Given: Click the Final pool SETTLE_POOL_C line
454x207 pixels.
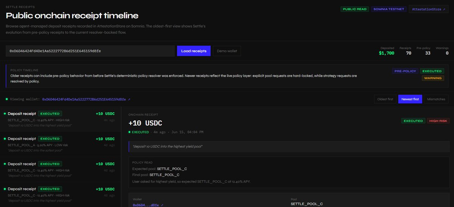Looking at the screenshot, I should (156, 175).
